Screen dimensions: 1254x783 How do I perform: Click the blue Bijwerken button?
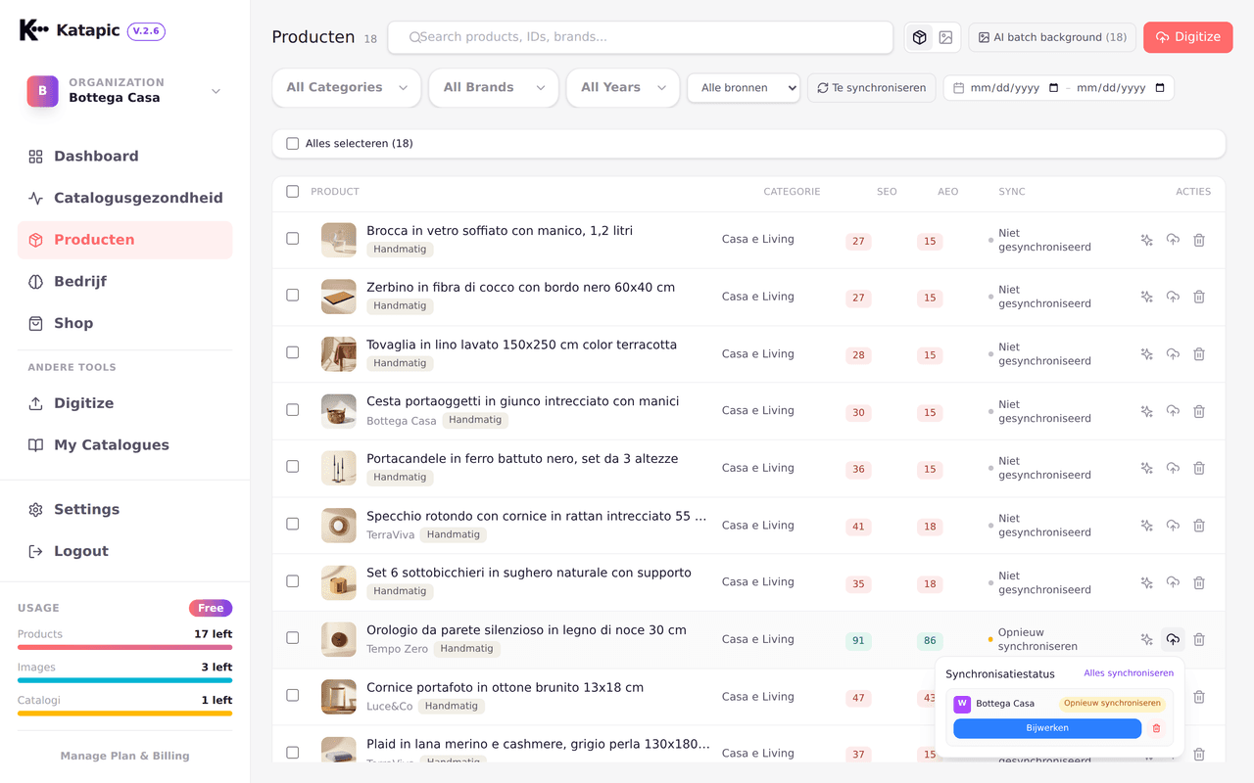pos(1047,728)
